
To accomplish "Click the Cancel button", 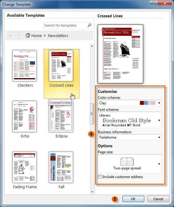I will point(158,199).
